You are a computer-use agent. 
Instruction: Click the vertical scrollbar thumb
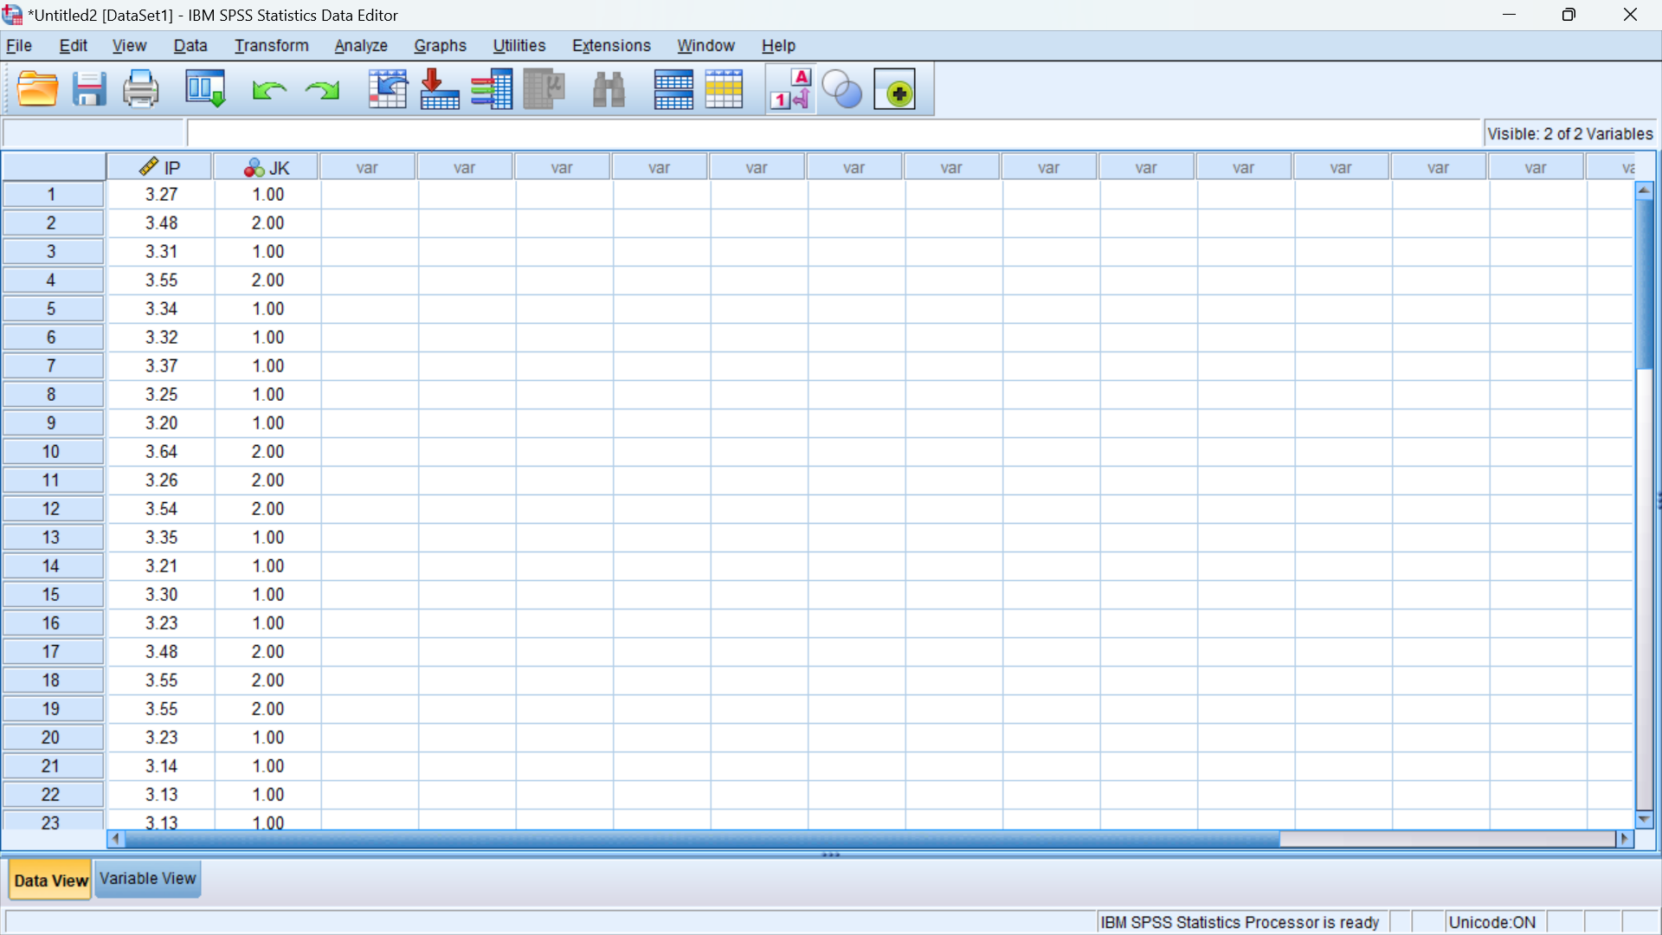(1644, 284)
